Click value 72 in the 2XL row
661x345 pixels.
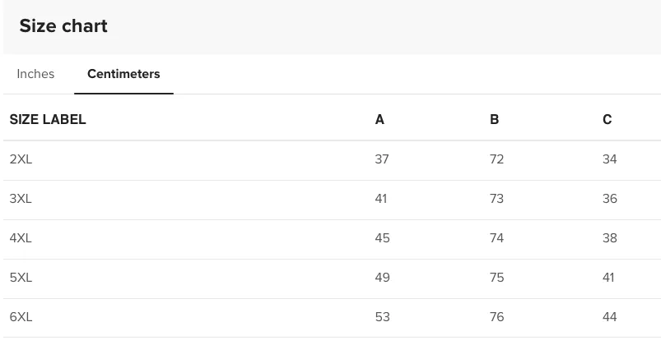496,159
